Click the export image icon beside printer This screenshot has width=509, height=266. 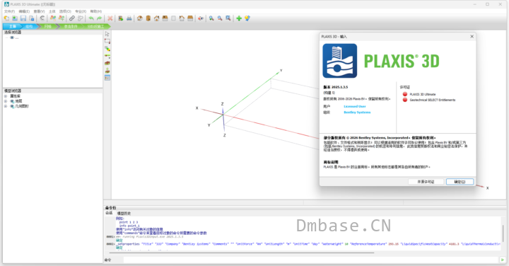[x=121, y=18]
